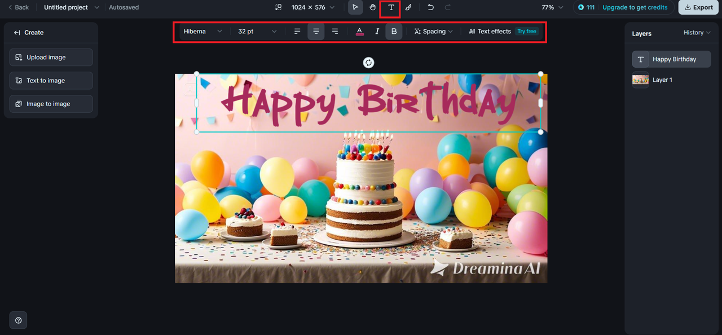The width and height of the screenshot is (722, 335).
Task: Center align the text
Action: click(x=316, y=32)
